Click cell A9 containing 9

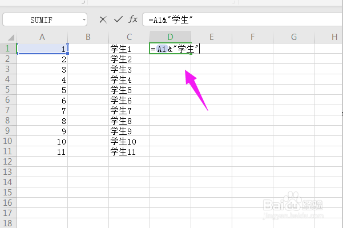tap(42, 131)
